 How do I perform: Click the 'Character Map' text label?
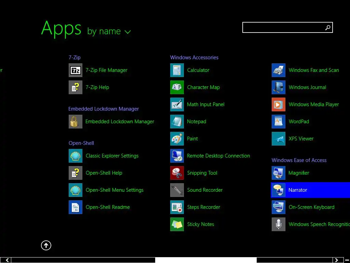click(203, 87)
